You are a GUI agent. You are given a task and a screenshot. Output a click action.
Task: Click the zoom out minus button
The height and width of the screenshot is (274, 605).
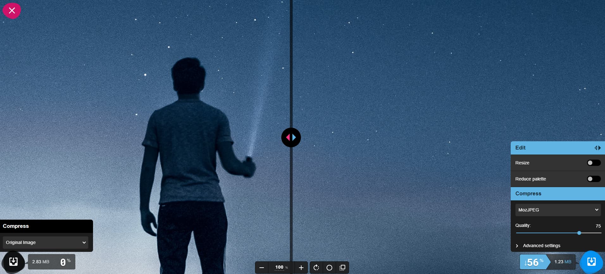pos(262,268)
